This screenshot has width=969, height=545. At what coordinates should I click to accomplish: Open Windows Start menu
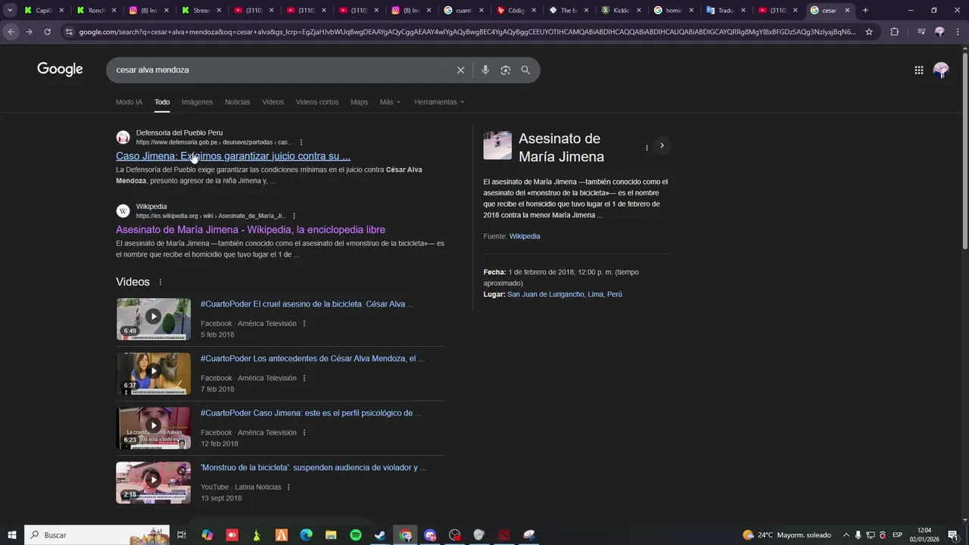[11, 535]
